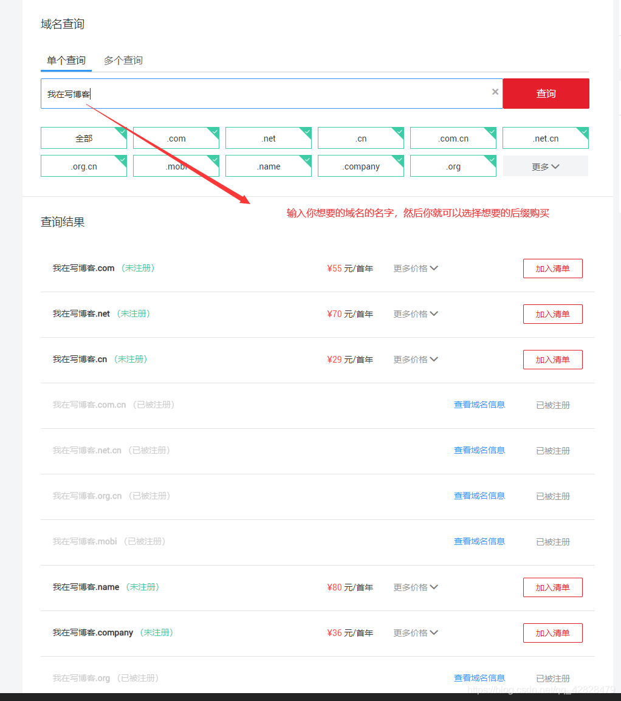
Task: 加入清单 for 我在写博客.company domain
Action: click(x=552, y=632)
